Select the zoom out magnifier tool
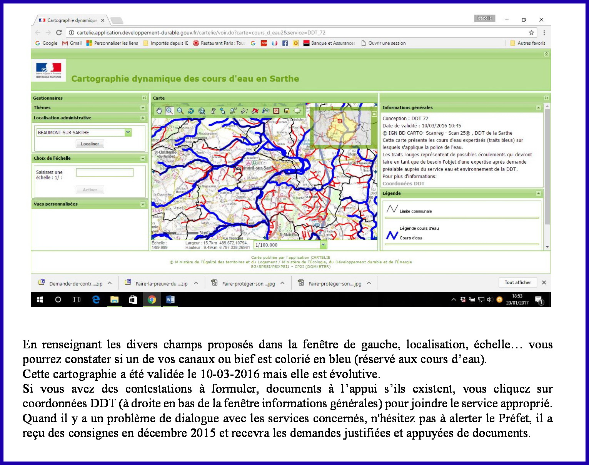The height and width of the screenshot is (465, 589). click(x=180, y=111)
